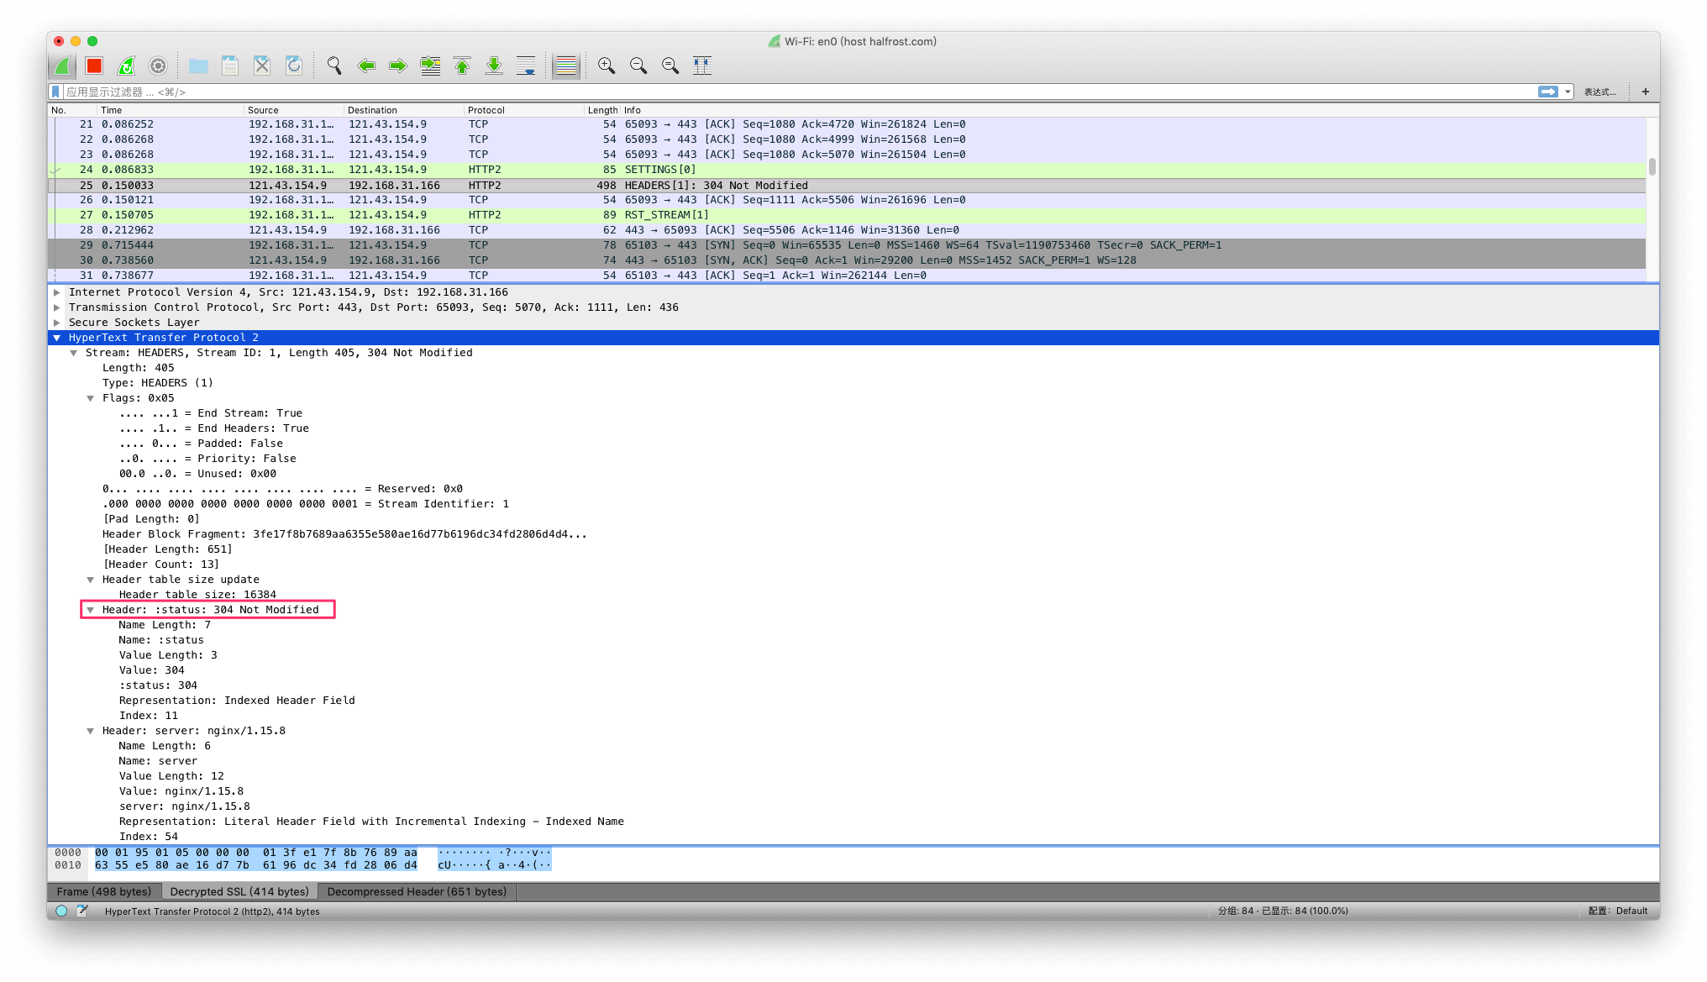
Task: Reset text to normal size
Action: point(670,66)
